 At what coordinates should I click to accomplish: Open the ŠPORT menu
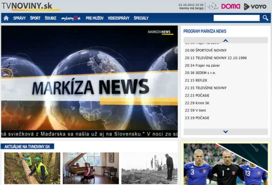pos(35,18)
